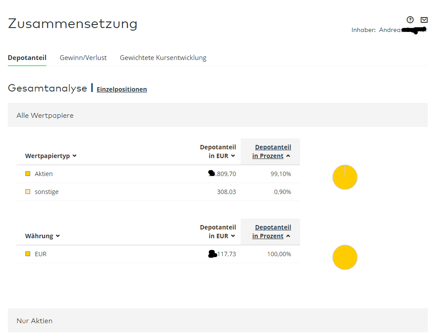Sort Währung table by Depotanteil in Prozent
Screen dimensions: 448x335
pos(271,232)
